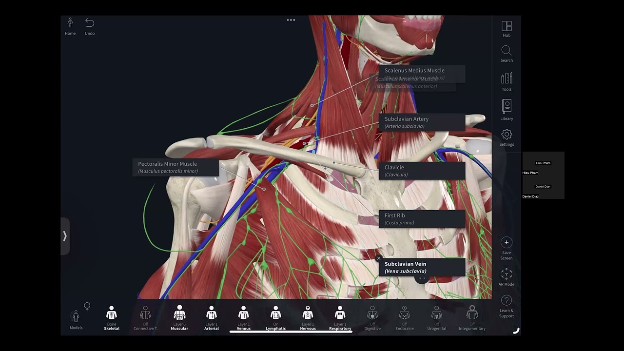Toggle the Digestive system
624x351 pixels.
tap(372, 318)
